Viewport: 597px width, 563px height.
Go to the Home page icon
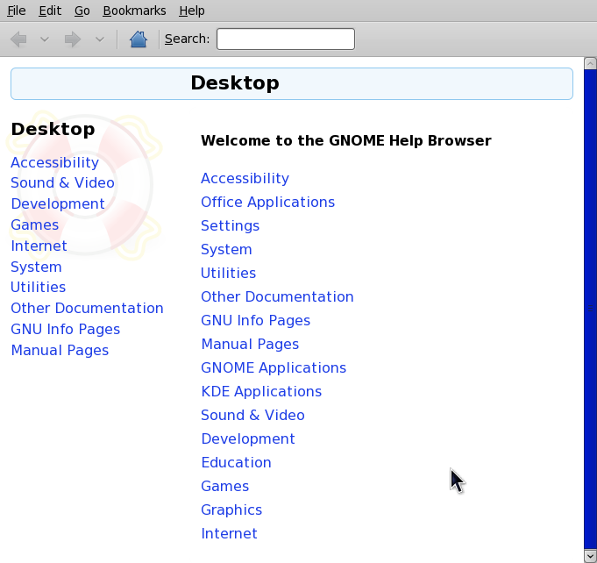(139, 39)
